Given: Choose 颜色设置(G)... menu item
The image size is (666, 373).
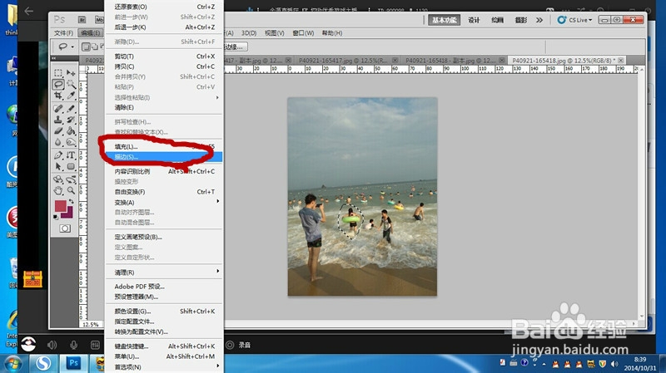Looking at the screenshot, I should pyautogui.click(x=164, y=312).
